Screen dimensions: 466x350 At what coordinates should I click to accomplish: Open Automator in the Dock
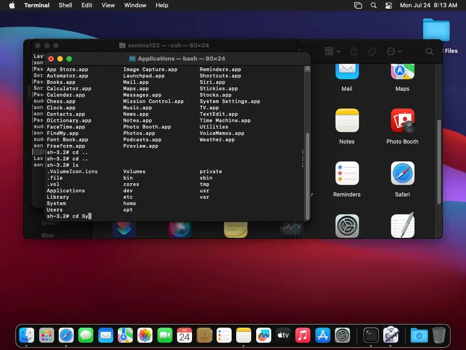(x=390, y=335)
